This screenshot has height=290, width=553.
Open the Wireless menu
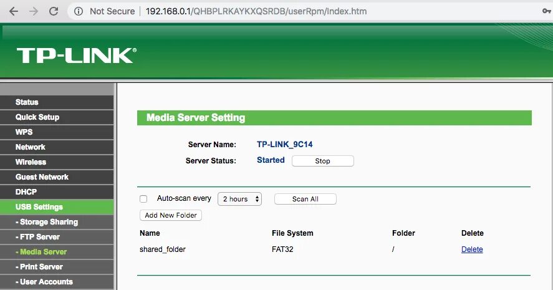point(57,162)
